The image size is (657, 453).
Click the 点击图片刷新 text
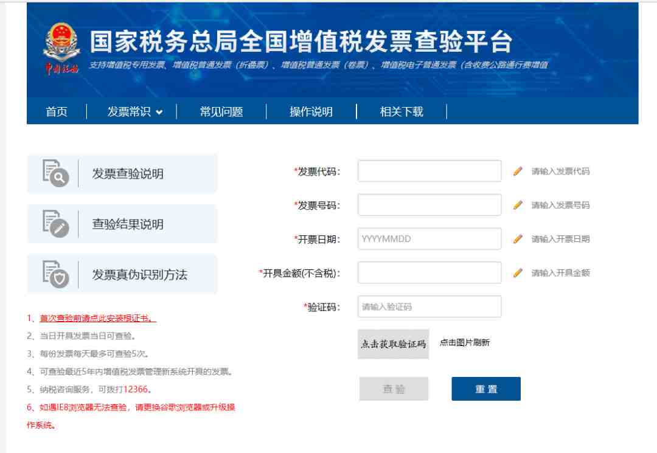coord(465,342)
